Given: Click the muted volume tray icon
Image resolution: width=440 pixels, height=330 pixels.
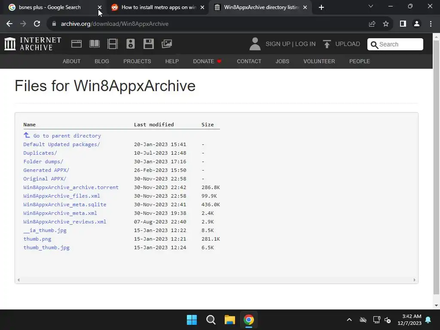Looking at the screenshot, I should coord(388,320).
